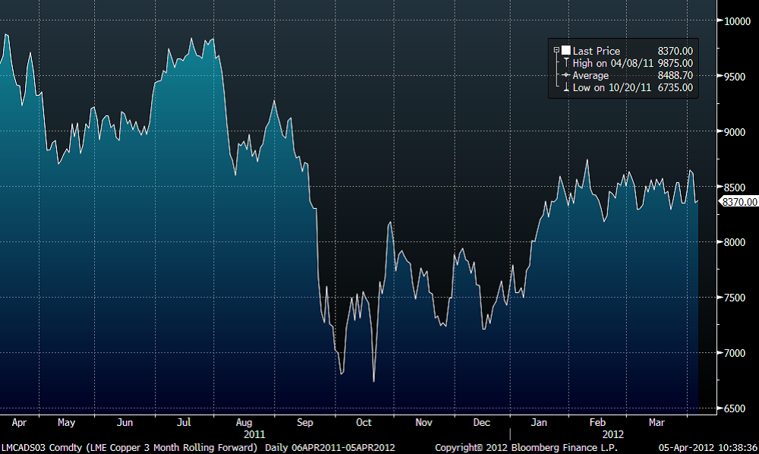Select the Last Price legend label
Image resolution: width=759 pixels, height=454 pixels.
coord(597,51)
